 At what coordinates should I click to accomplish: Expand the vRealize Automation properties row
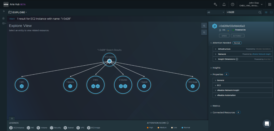pyautogui.click(x=242, y=96)
